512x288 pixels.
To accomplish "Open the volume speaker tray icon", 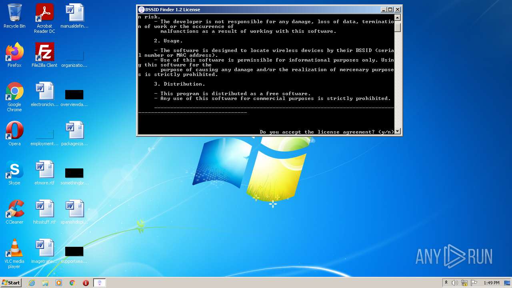I will coord(455,283).
